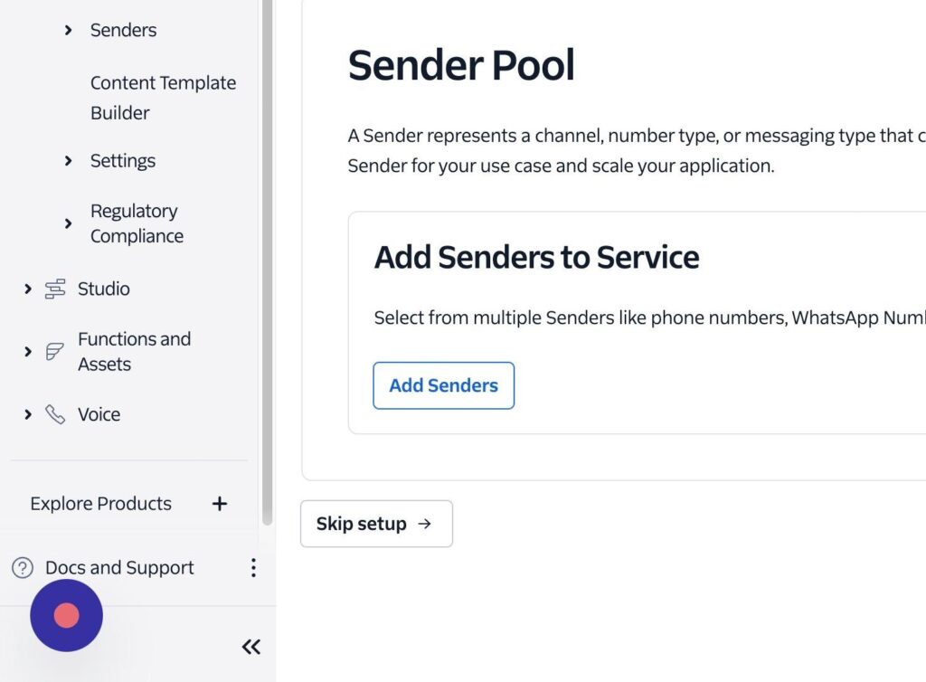Open Content Template Builder

point(163,98)
